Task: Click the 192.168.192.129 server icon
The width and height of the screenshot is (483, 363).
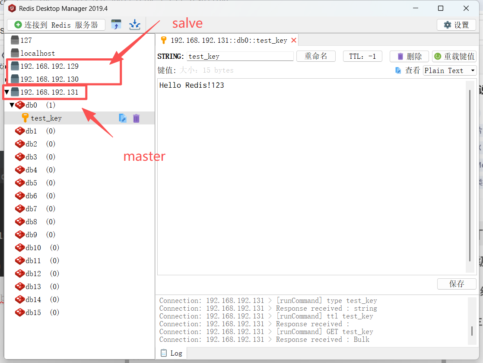Action: coord(15,66)
